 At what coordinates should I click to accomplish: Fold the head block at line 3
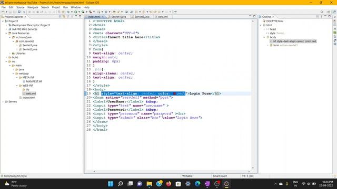pos(92,29)
